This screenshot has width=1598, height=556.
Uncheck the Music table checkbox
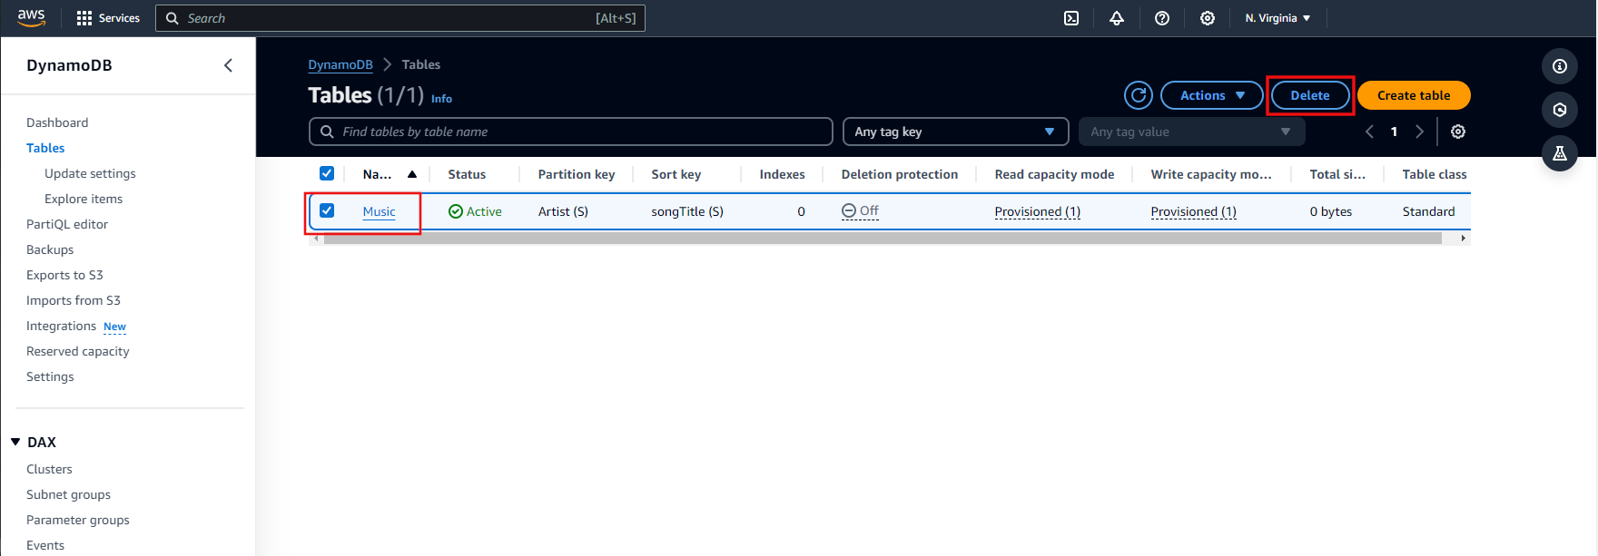click(327, 210)
